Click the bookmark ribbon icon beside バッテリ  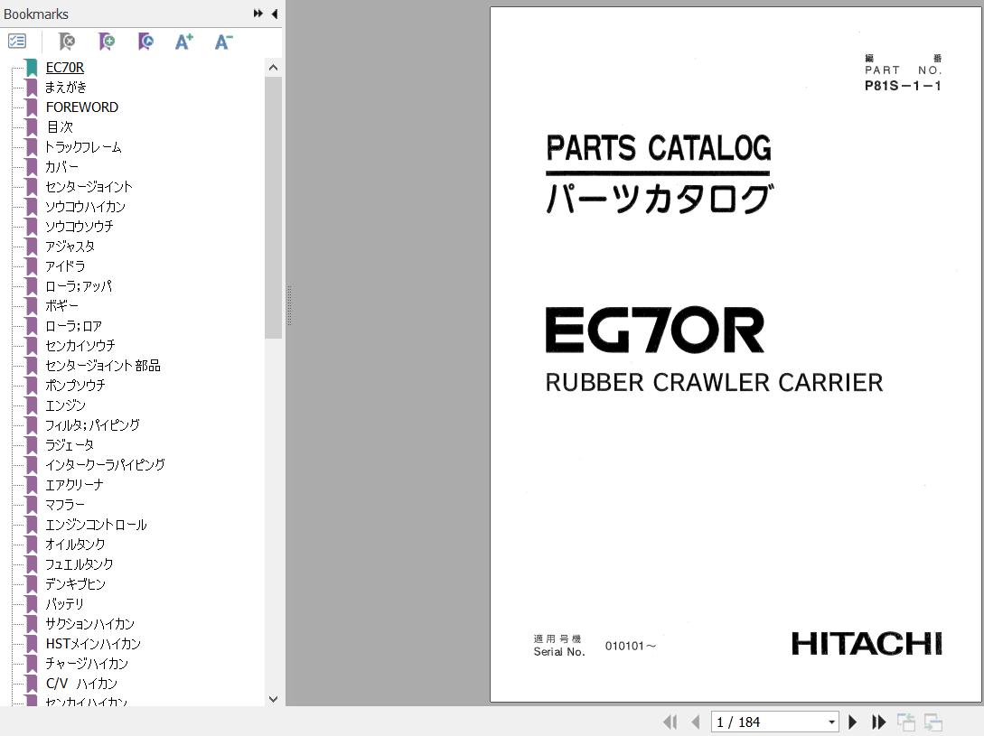pos(32,603)
